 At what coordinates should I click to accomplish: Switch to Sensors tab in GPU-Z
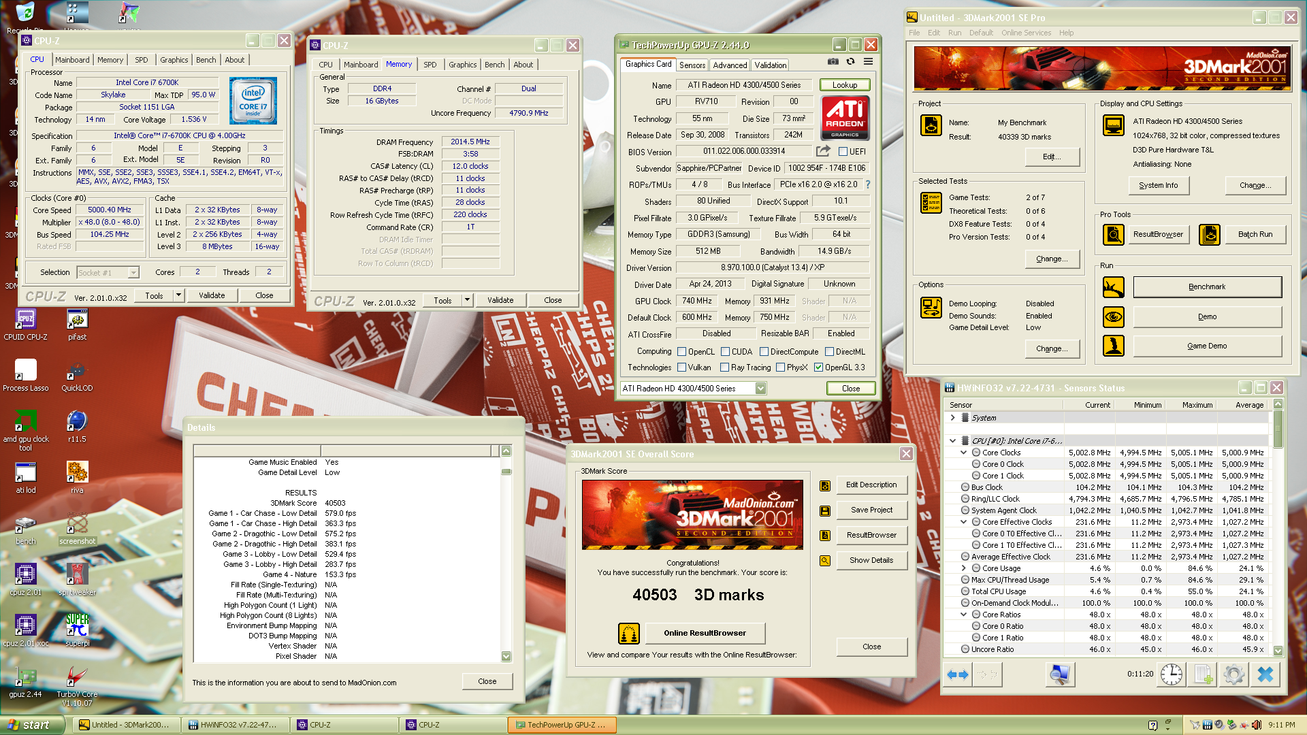[692, 65]
